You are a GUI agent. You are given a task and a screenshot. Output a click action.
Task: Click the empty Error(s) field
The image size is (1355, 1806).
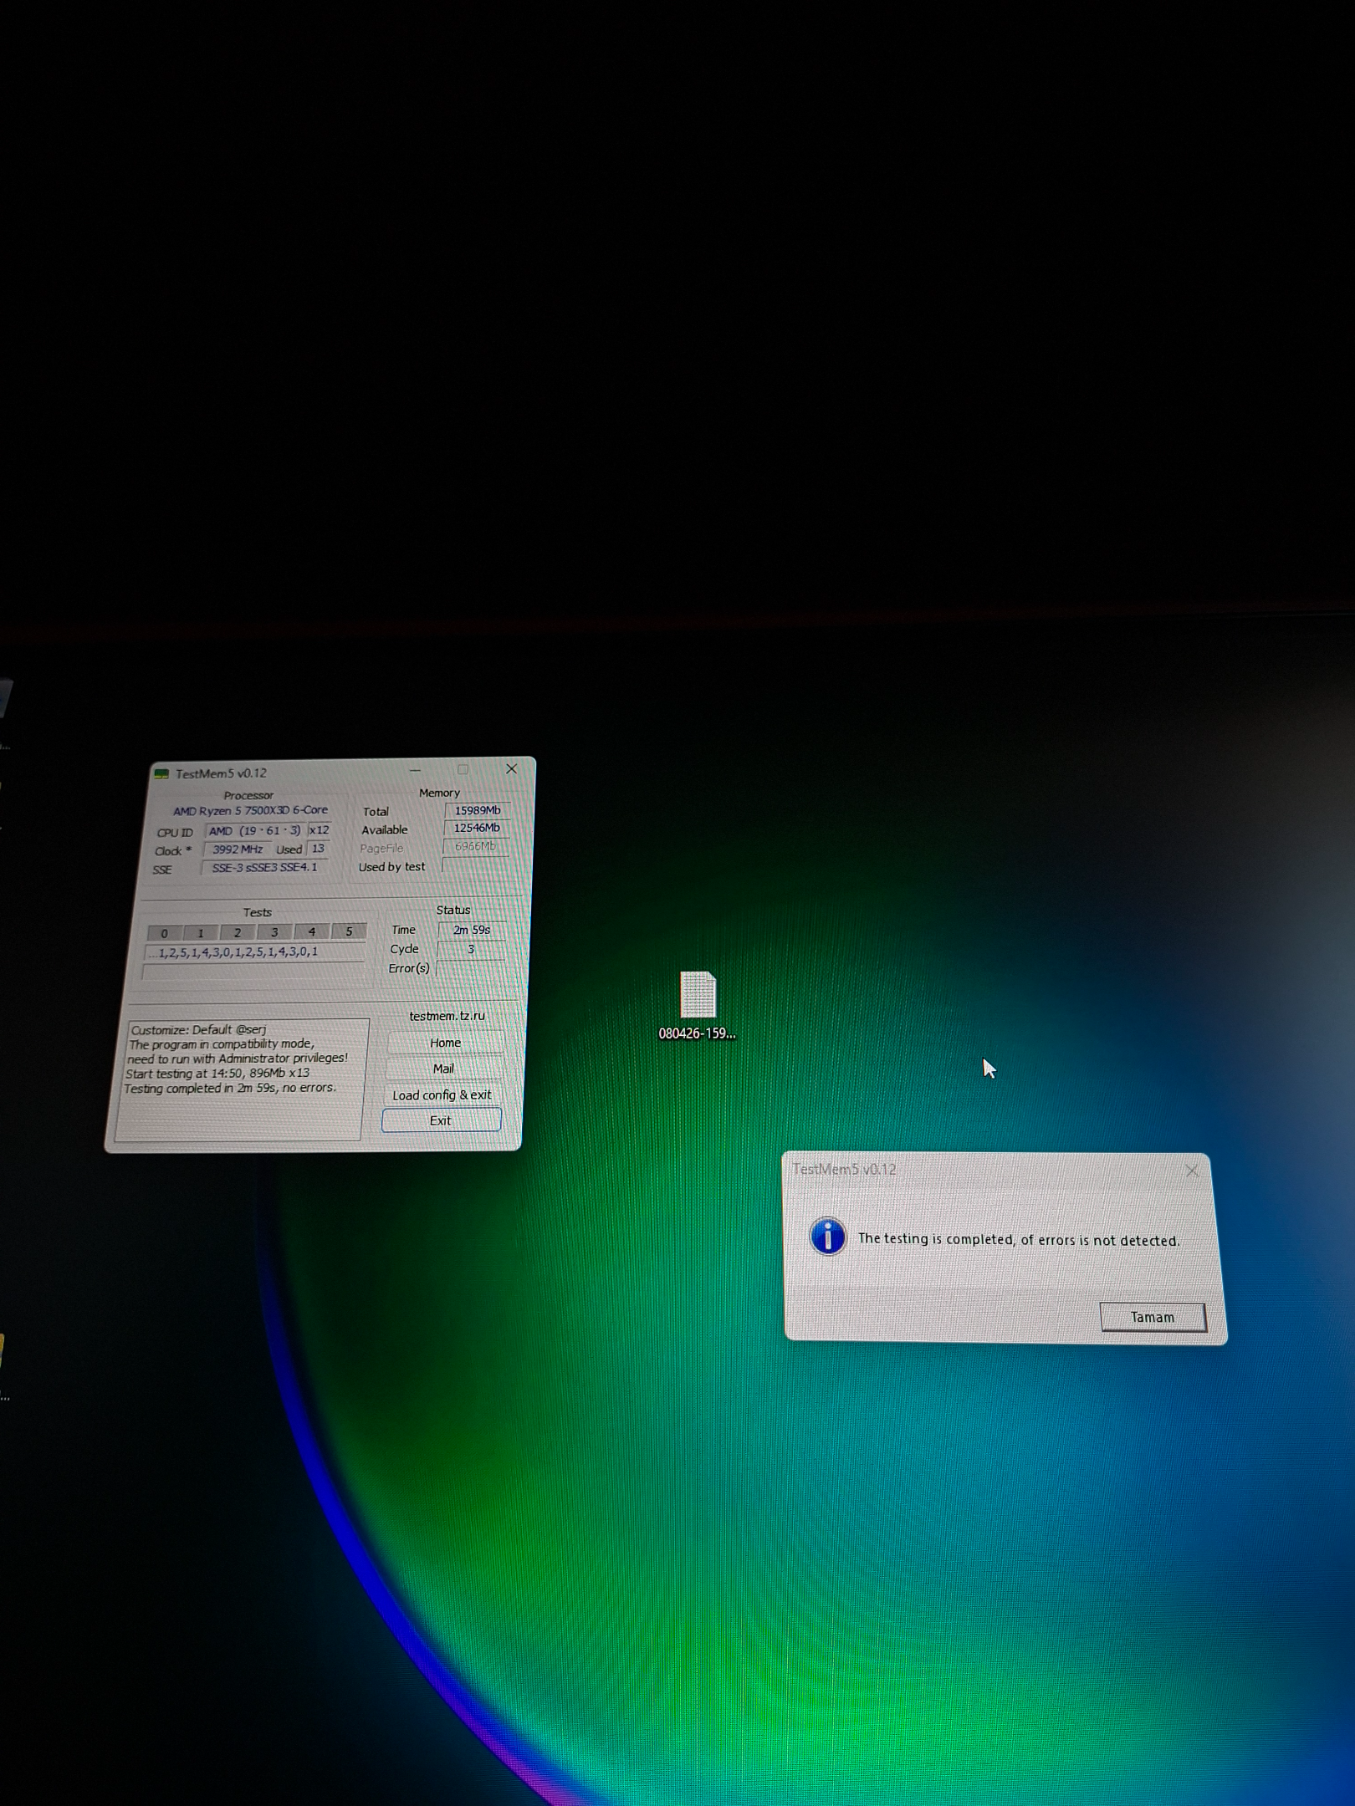pyautogui.click(x=470, y=968)
